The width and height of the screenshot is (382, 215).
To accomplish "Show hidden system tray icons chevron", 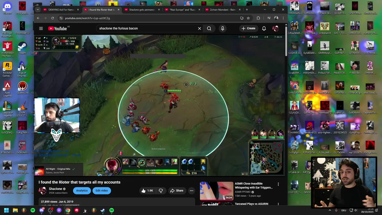I will pyautogui.click(x=330, y=210).
